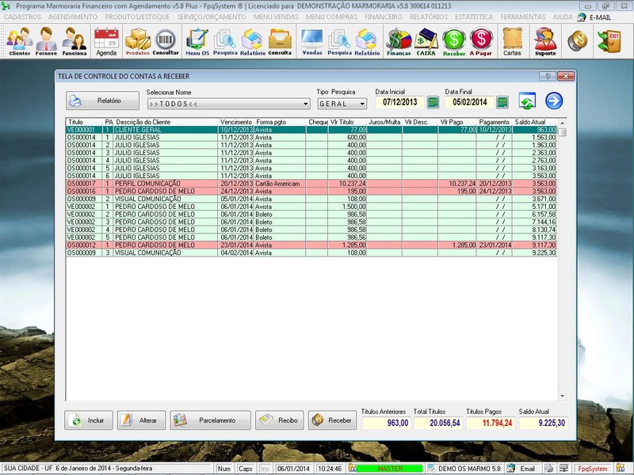Image resolution: width=634 pixels, height=475 pixels.
Task: Open the Produtos boxes icon
Action: (138, 40)
